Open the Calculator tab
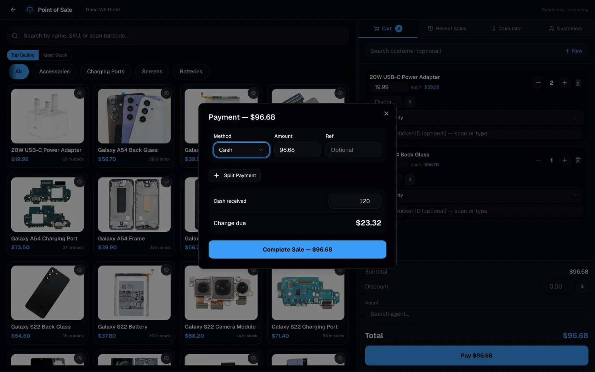 click(506, 28)
